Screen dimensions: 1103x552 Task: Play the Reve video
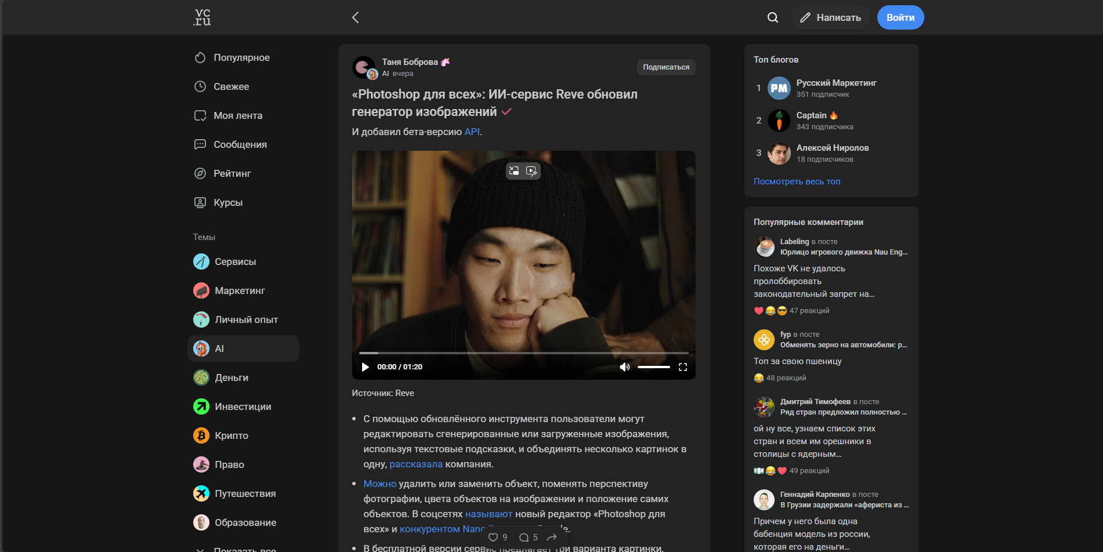coord(365,367)
